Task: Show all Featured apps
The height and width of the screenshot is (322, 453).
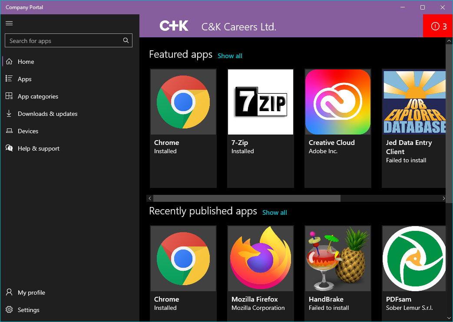Action: coord(230,56)
